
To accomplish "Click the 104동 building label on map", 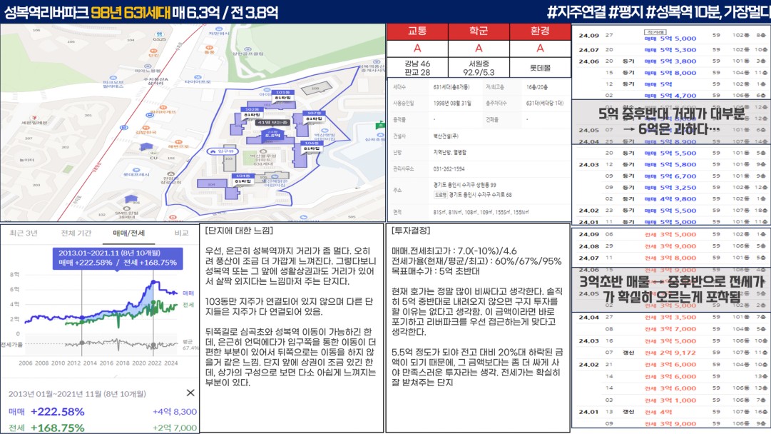I will 242,176.
